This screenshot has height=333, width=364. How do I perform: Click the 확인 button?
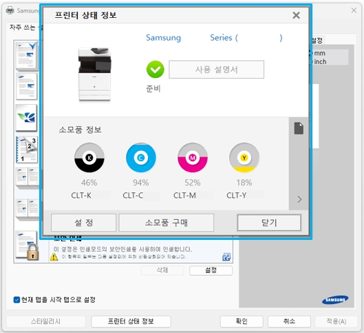[242, 321]
